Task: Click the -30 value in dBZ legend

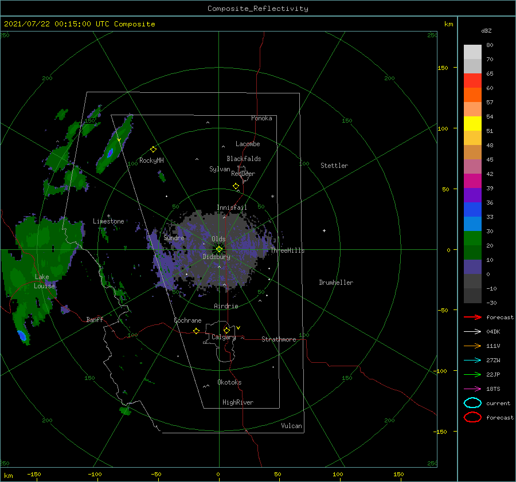Action: (x=491, y=303)
